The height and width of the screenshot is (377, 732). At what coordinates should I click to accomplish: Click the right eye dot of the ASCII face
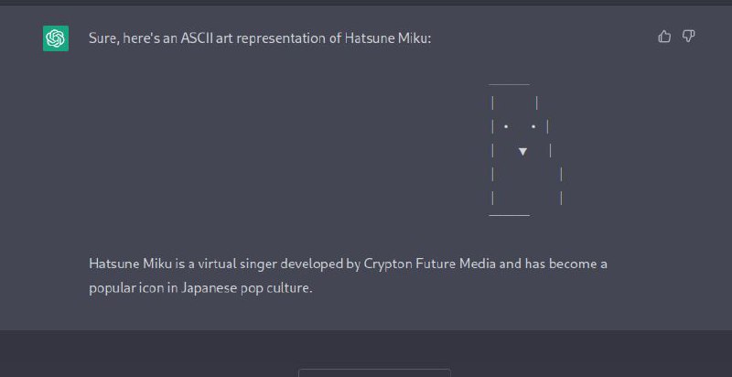coord(533,126)
